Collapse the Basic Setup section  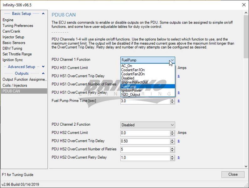click(x=43, y=14)
